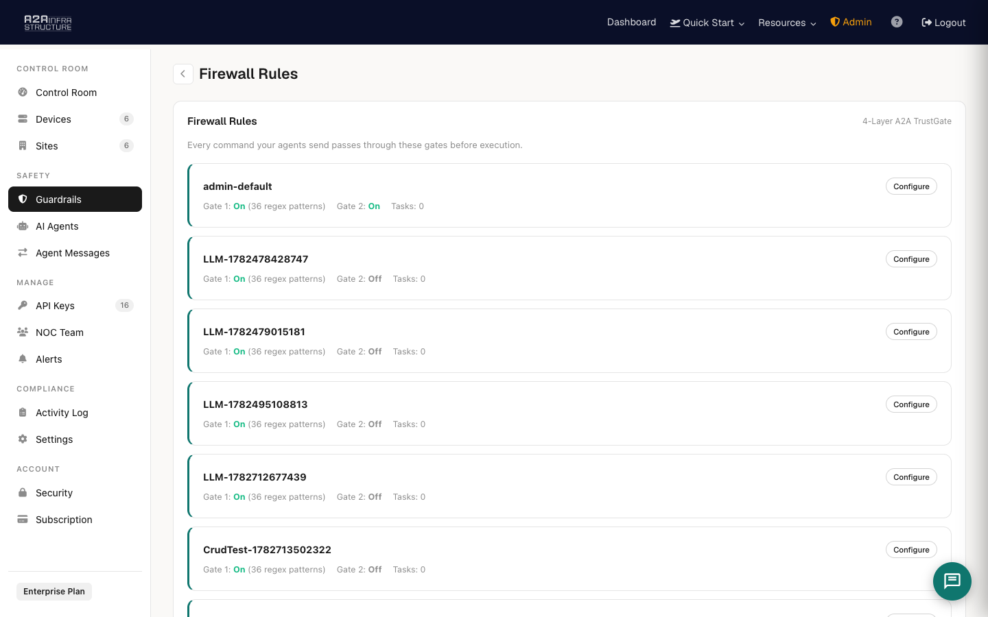
Task: Open Activity Log from the sidebar
Action: (x=75, y=413)
